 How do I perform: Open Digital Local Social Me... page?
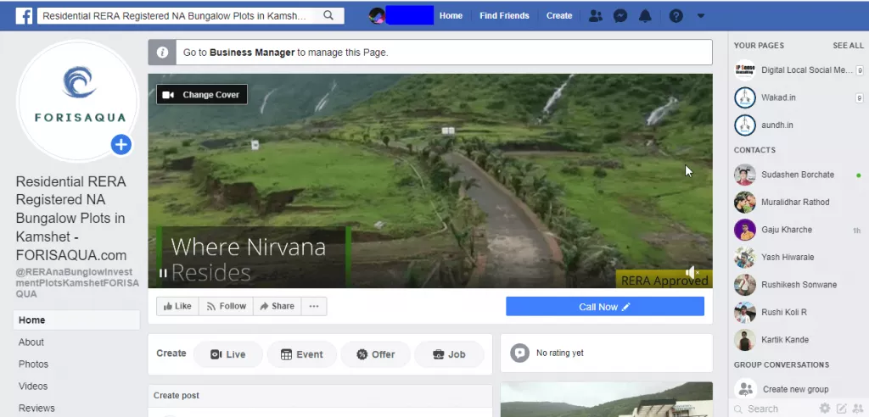(x=799, y=70)
